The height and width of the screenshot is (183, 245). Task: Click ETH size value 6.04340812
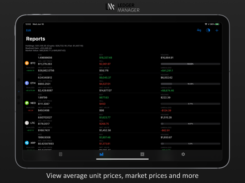[45, 77]
